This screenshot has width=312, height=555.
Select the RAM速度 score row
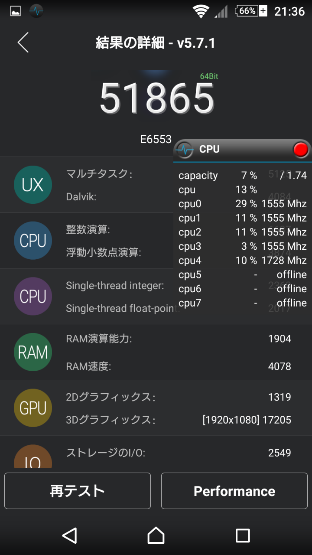178,366
